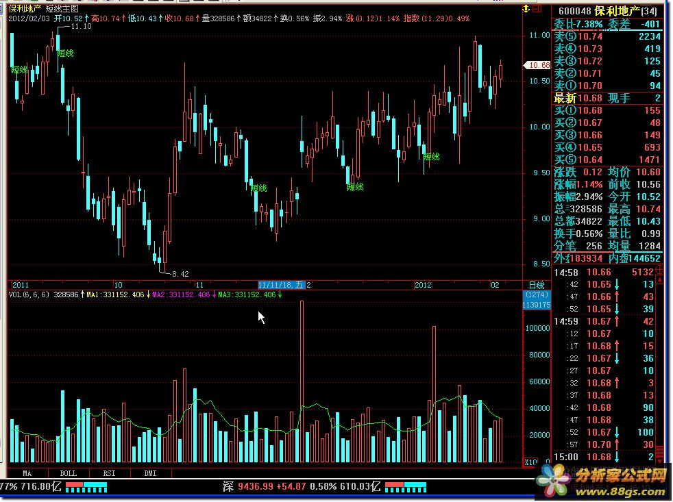The height and width of the screenshot is (502, 673).
Task: Click the 卖① 10.70 ask row
Action: (607, 86)
